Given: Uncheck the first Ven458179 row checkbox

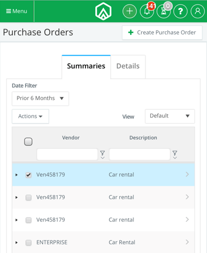Looking at the screenshot, I should point(28,175).
